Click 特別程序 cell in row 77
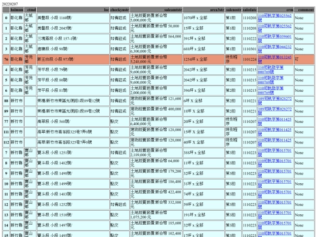 point(233,122)
